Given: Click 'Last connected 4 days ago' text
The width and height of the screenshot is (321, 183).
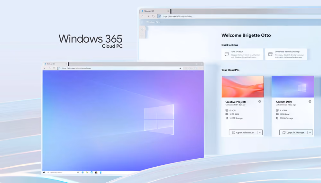Looking at the screenshot, I should tap(235, 105).
